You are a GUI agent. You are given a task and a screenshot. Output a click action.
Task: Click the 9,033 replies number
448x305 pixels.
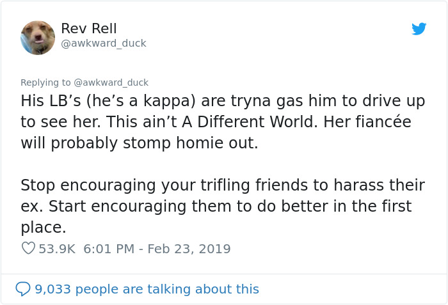point(54,289)
